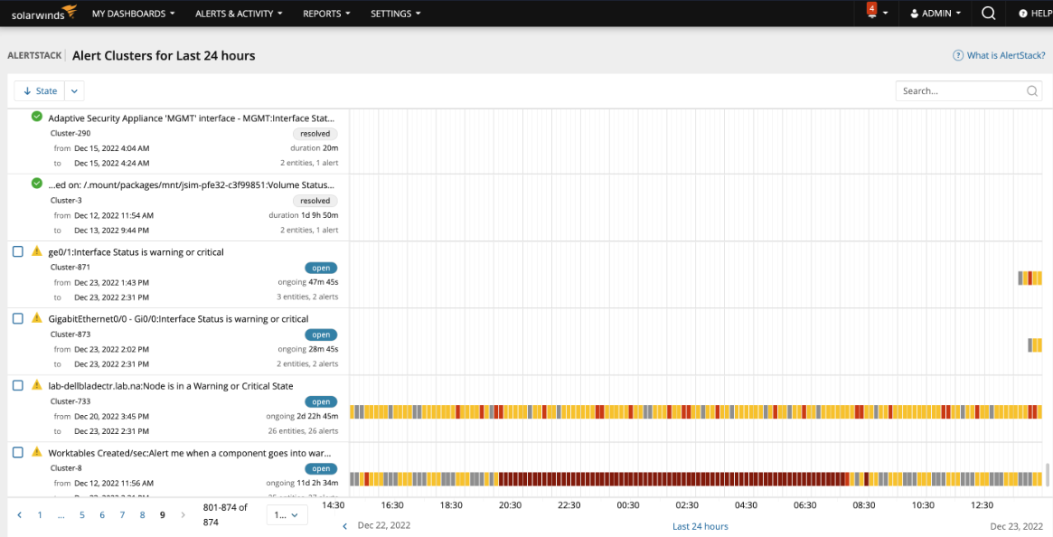Click the resolved badge for Cluster-3
The width and height of the screenshot is (1053, 537).
(315, 201)
